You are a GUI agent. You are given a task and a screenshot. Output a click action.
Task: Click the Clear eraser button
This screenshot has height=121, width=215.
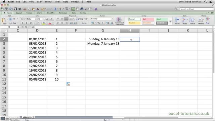tap(13, 23)
